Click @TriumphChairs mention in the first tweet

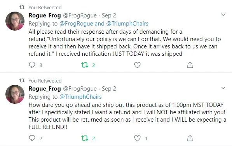[x=127, y=24]
